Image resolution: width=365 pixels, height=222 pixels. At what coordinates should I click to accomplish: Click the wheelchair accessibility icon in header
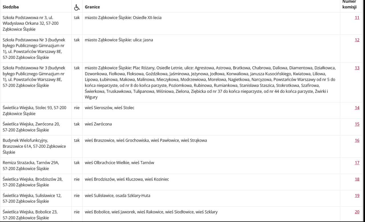77,8
